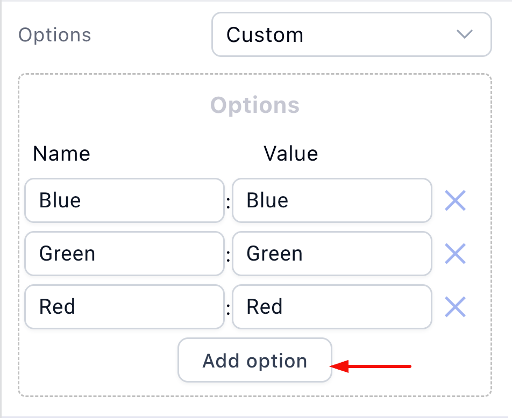The image size is (512, 418).
Task: Click the Add option button
Action: [254, 361]
